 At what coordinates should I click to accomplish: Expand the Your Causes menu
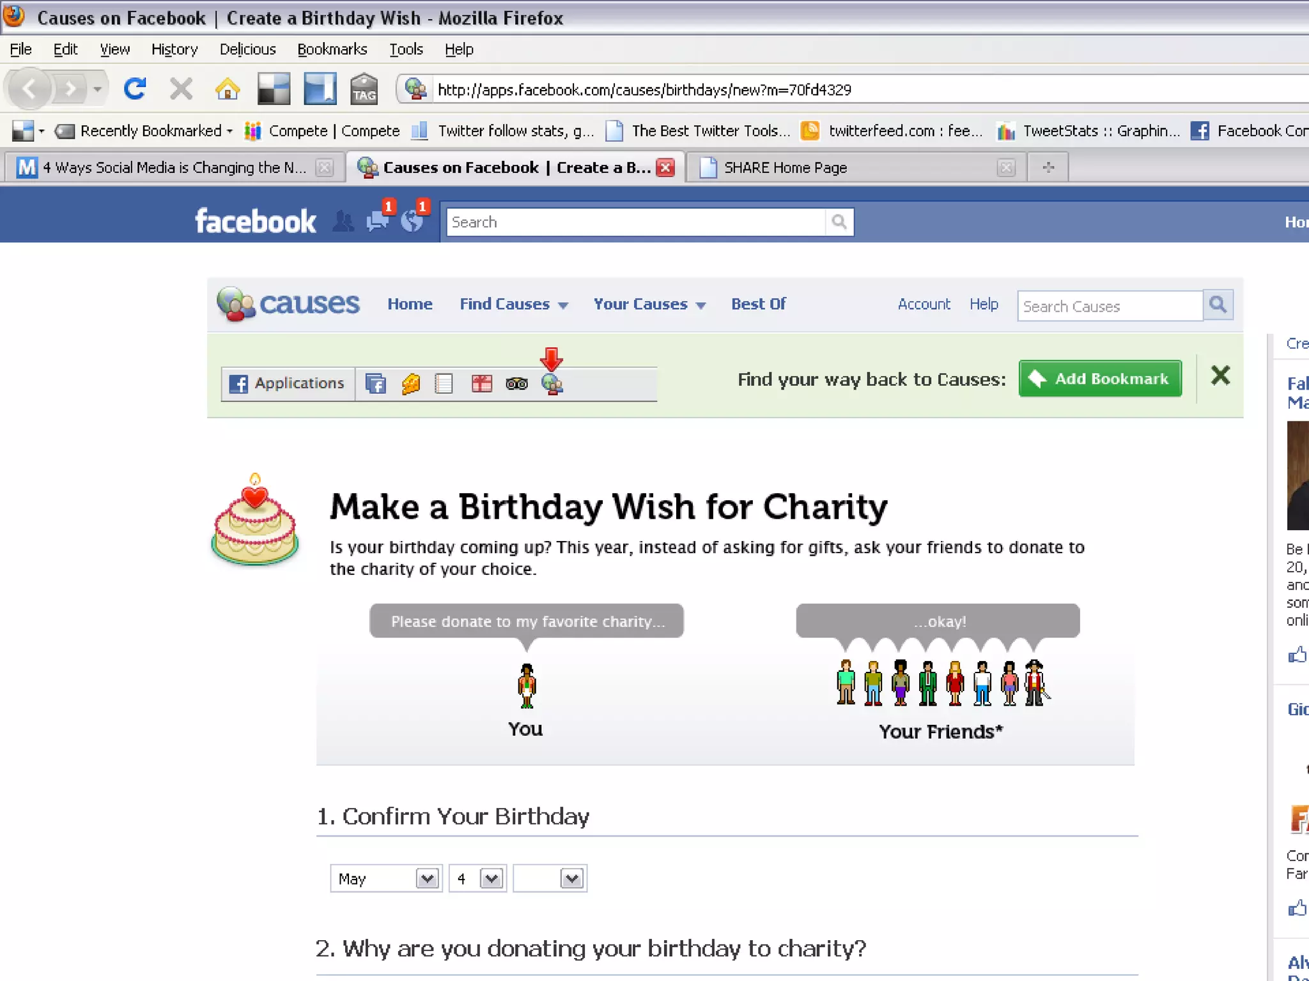pyautogui.click(x=649, y=304)
